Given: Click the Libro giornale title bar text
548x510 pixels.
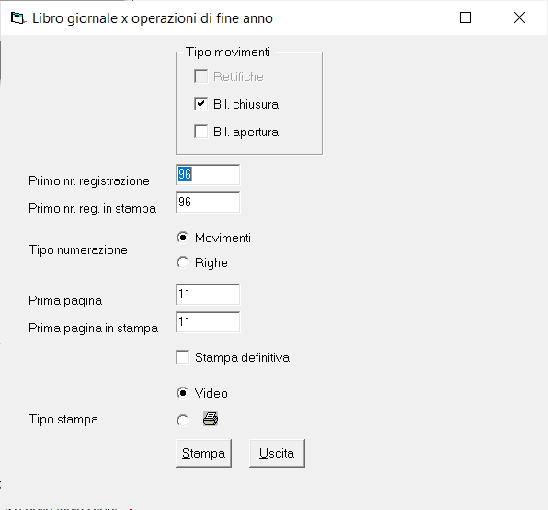Looking at the screenshot, I should click(x=153, y=18).
